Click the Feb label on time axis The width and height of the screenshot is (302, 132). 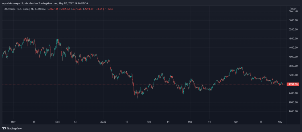[x=149, y=122]
